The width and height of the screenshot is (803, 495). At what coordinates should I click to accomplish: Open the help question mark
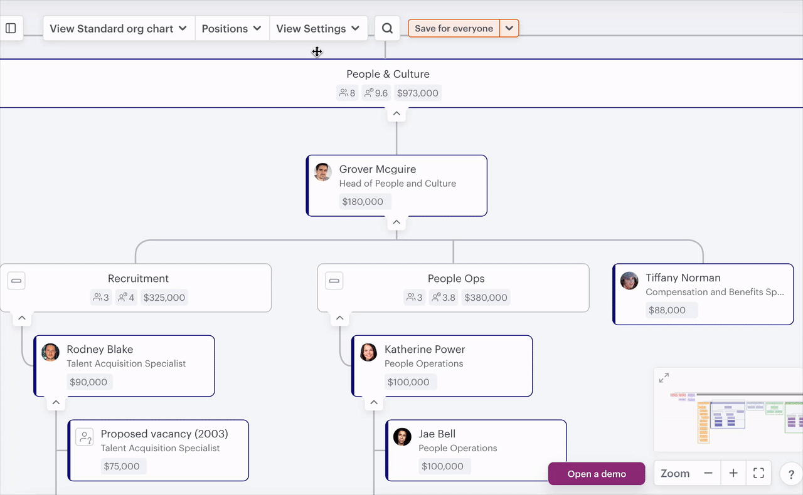pyautogui.click(x=790, y=474)
